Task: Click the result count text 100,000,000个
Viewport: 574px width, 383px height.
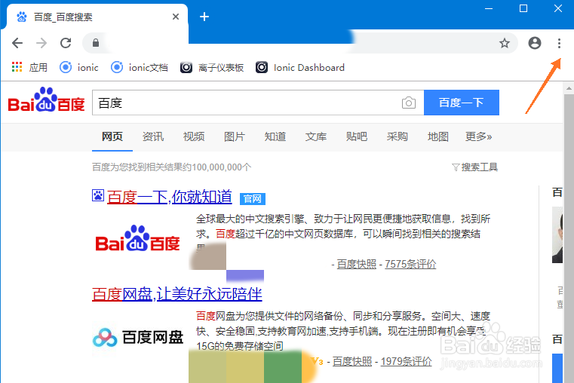Action: coord(222,167)
